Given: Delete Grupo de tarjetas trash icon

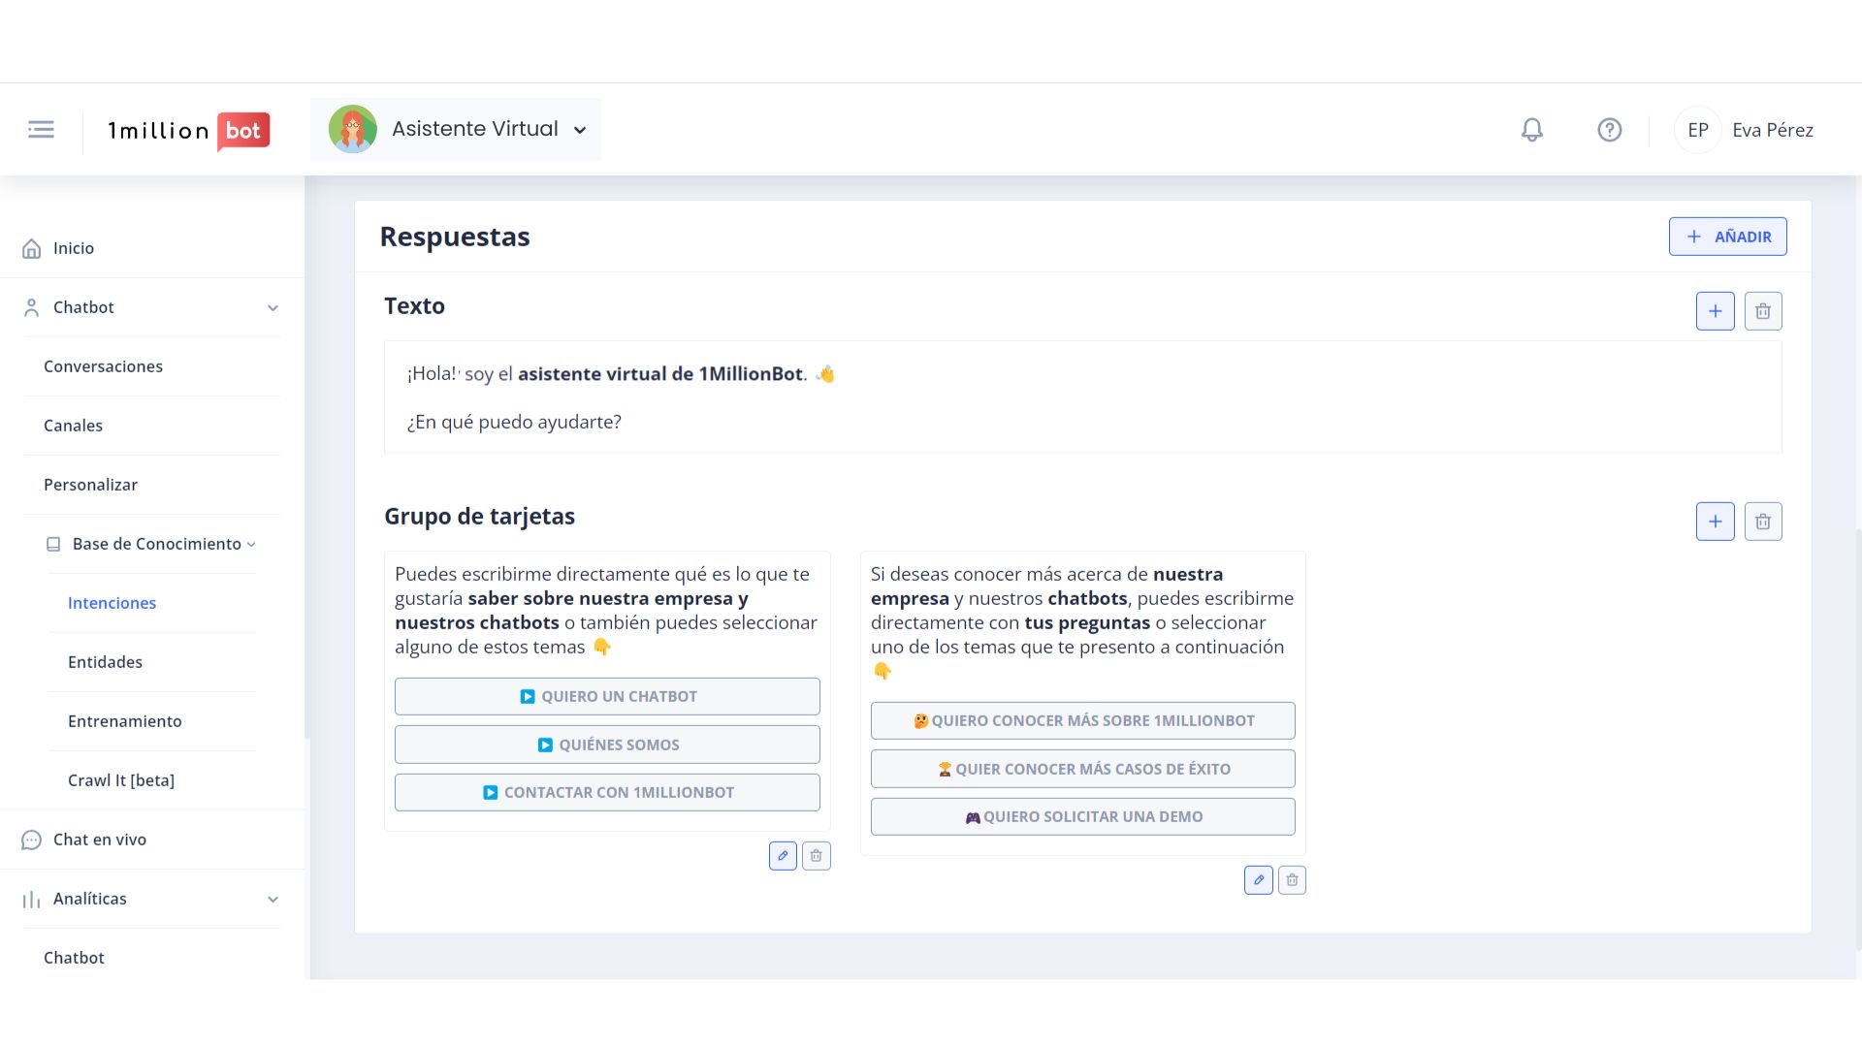Looking at the screenshot, I should pos(1763,522).
